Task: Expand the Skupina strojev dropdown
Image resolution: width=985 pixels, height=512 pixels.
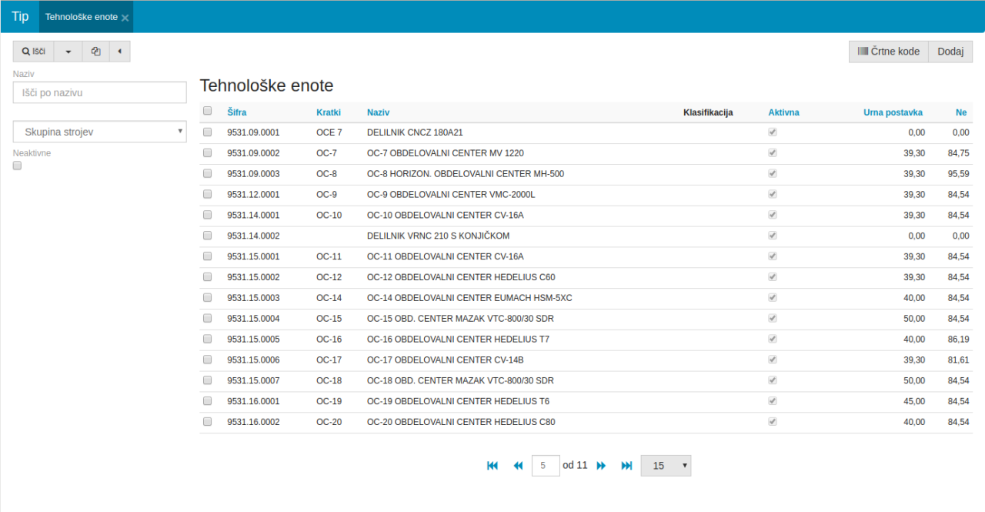Action: point(100,132)
